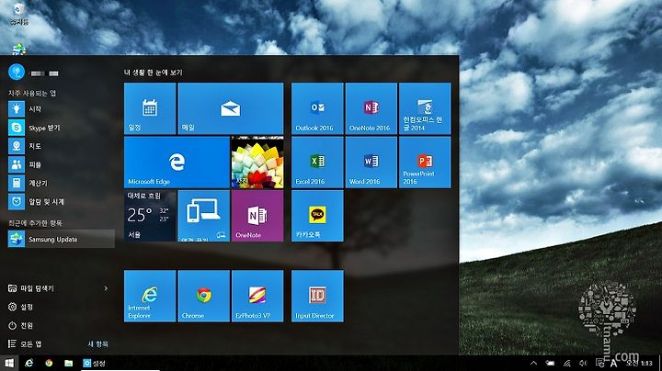Click the user account avatar
The height and width of the screenshot is (371, 662).
coord(17,73)
